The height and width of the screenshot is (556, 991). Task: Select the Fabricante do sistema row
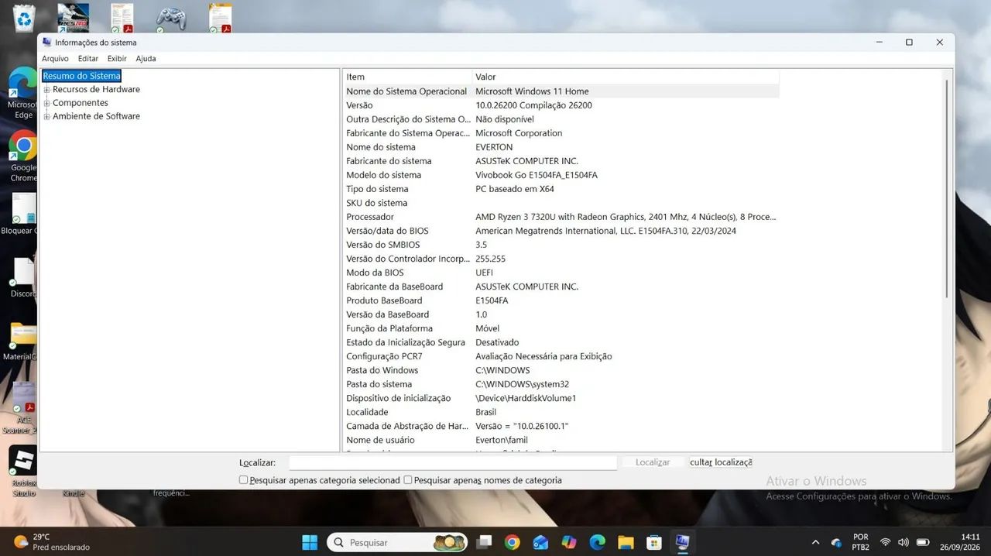coord(561,161)
